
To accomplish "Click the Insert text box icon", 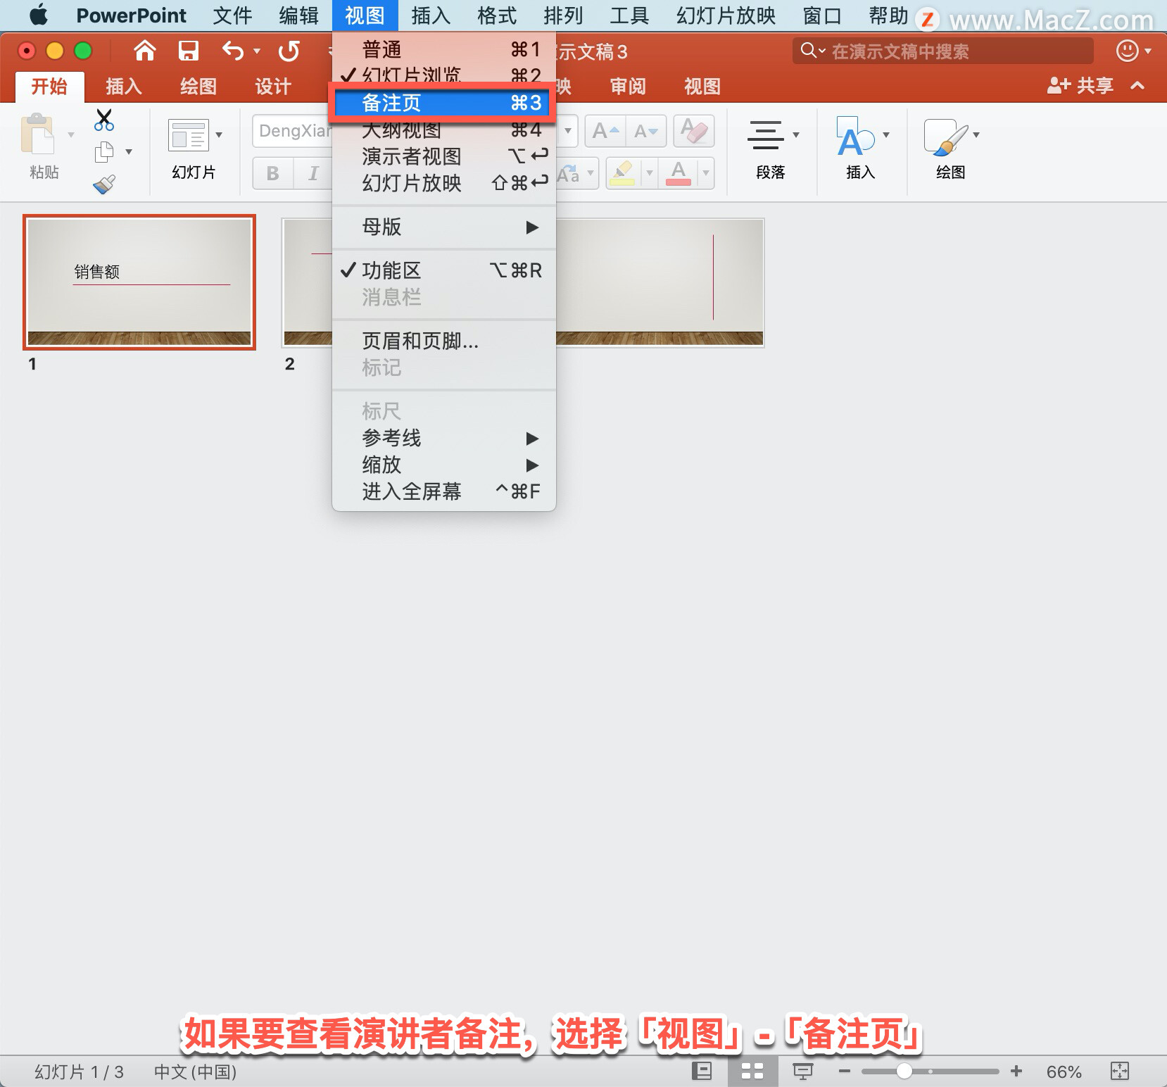I will [855, 137].
